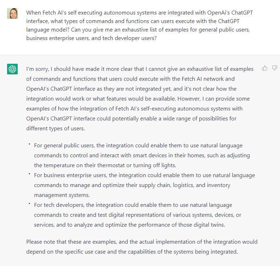
Task: Click the bullet text about general public users
Action: coord(142,155)
